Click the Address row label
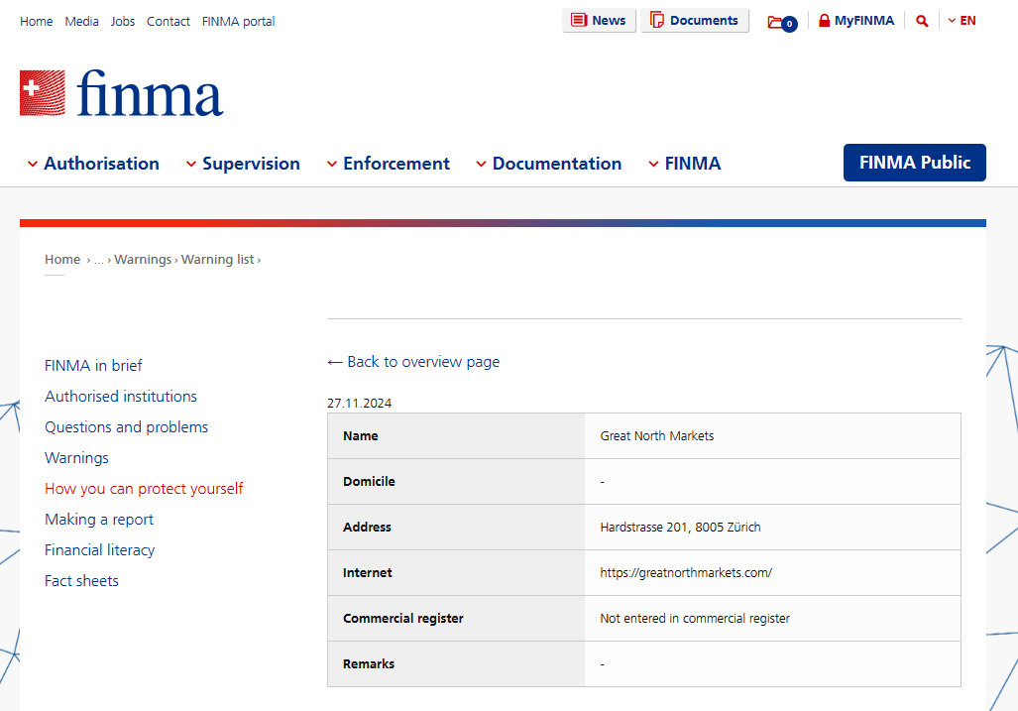 point(367,528)
